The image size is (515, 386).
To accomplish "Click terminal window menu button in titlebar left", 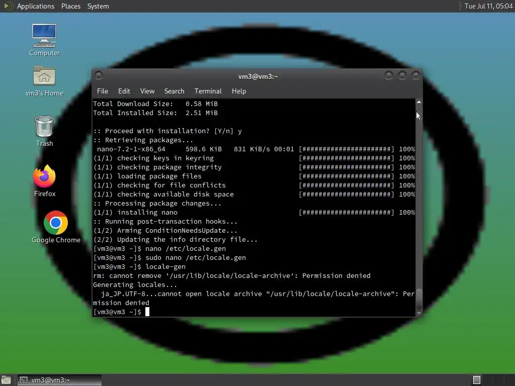I will click(99, 76).
